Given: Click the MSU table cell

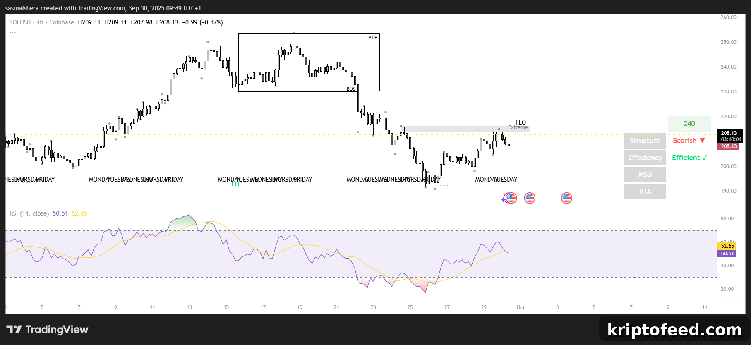Looking at the screenshot, I should tap(645, 175).
